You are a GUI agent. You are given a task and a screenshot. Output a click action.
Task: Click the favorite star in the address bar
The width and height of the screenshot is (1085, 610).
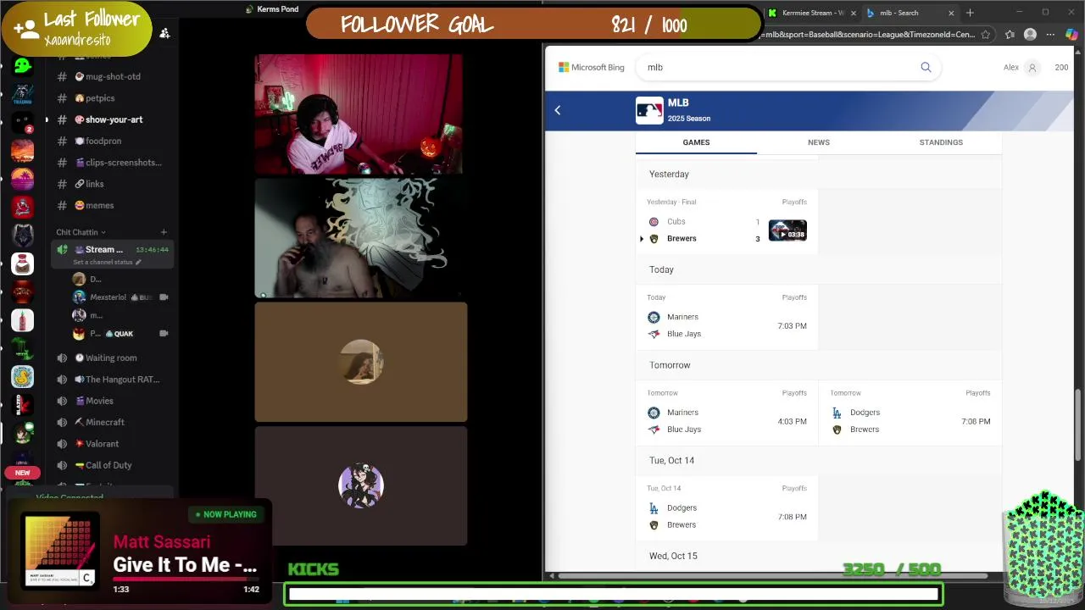985,35
